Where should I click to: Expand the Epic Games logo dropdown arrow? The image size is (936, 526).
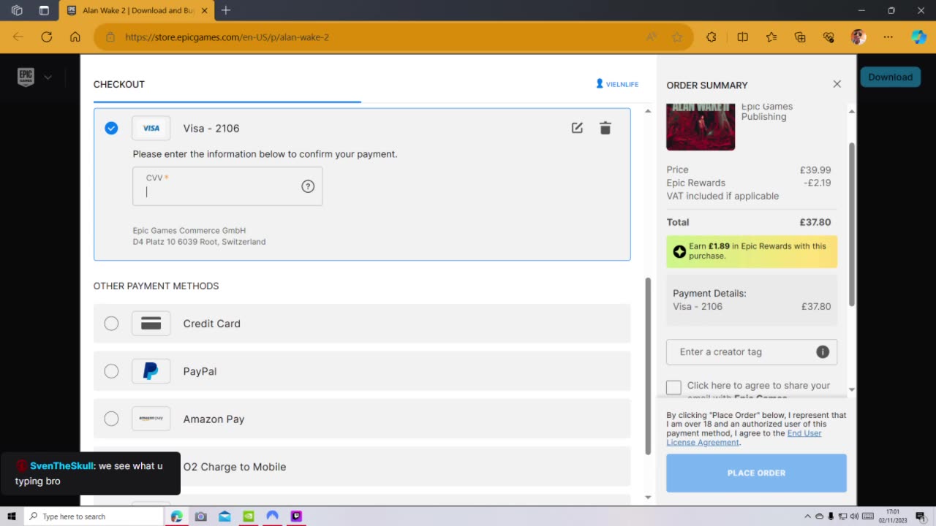(48, 77)
